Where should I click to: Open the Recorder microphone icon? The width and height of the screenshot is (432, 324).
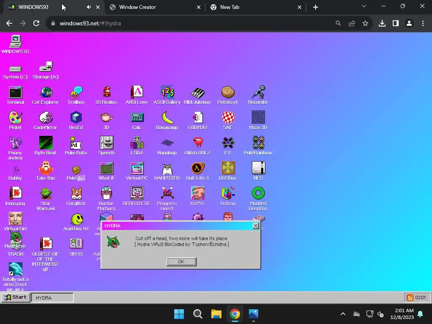(x=258, y=95)
